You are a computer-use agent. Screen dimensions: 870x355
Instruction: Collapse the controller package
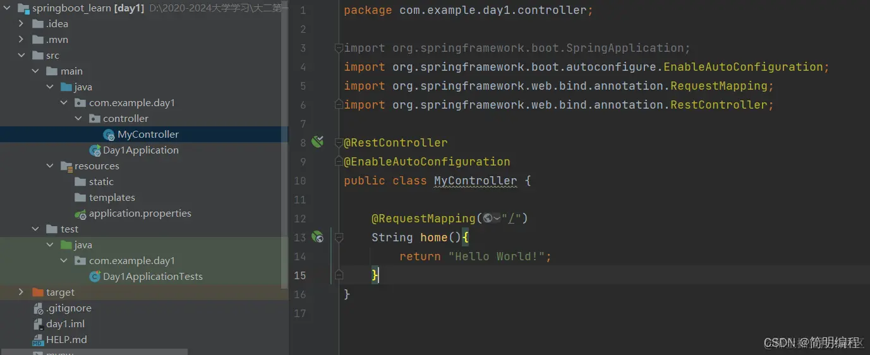(x=78, y=119)
